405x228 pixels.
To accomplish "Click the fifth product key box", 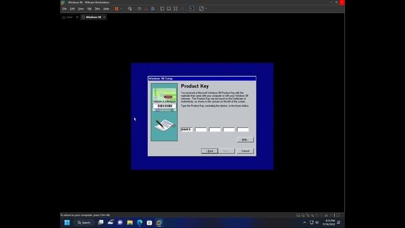I will pyautogui.click(x=243, y=129).
